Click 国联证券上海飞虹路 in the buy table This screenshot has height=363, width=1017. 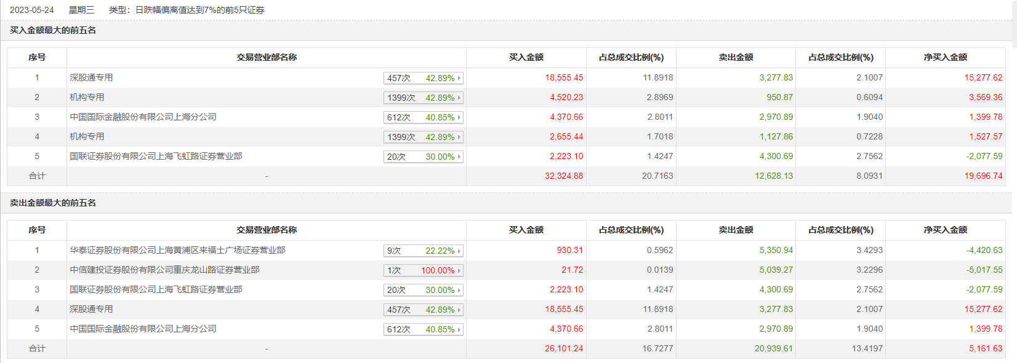click(156, 156)
